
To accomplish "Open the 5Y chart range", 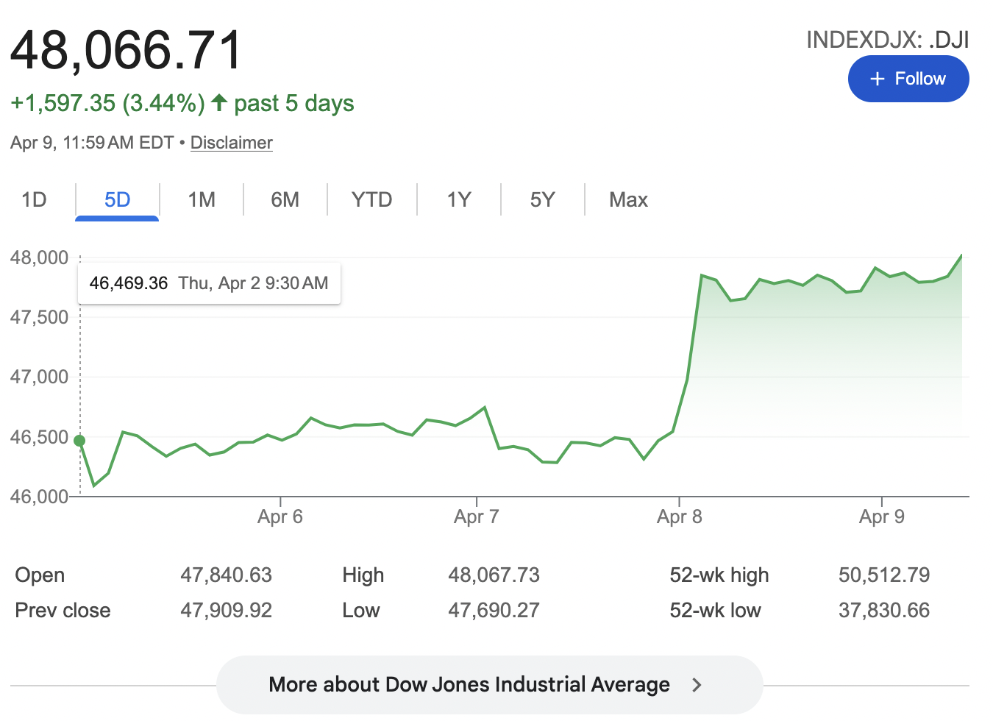I will click(543, 199).
